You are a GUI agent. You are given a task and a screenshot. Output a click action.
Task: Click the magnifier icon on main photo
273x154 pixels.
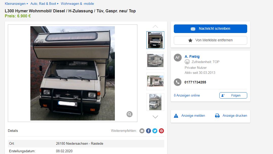[x=129, y=114]
